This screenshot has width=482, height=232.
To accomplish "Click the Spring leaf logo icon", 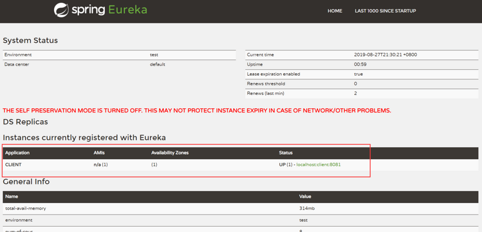I will pos(61,10).
